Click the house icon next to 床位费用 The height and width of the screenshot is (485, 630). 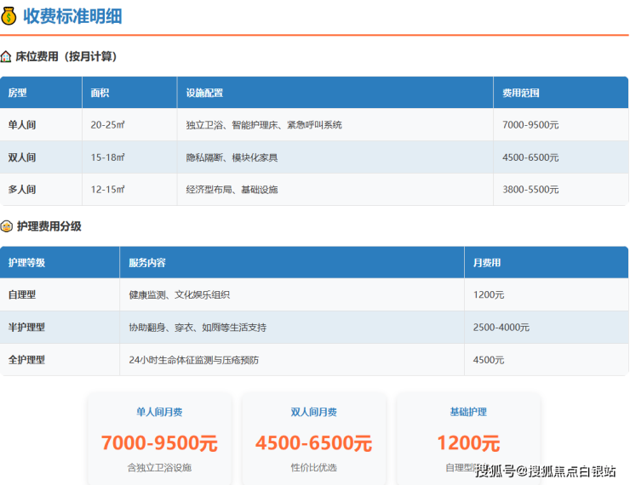point(7,57)
